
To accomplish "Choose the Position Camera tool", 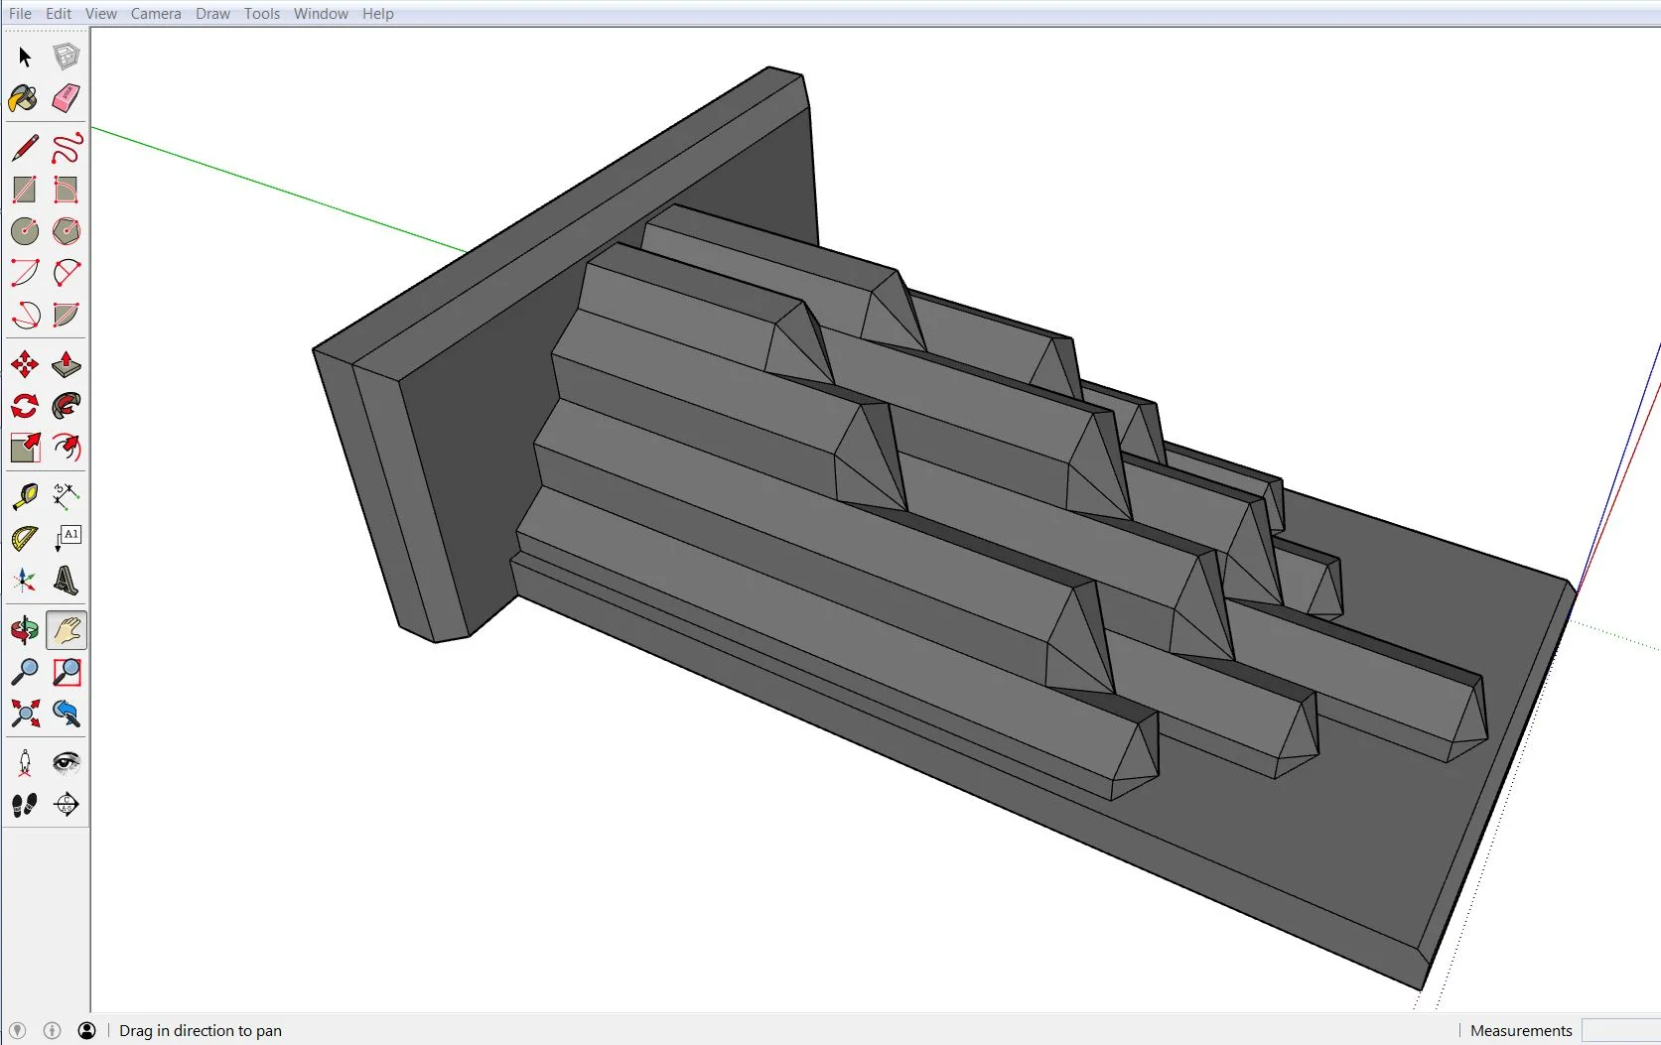I will tap(25, 762).
